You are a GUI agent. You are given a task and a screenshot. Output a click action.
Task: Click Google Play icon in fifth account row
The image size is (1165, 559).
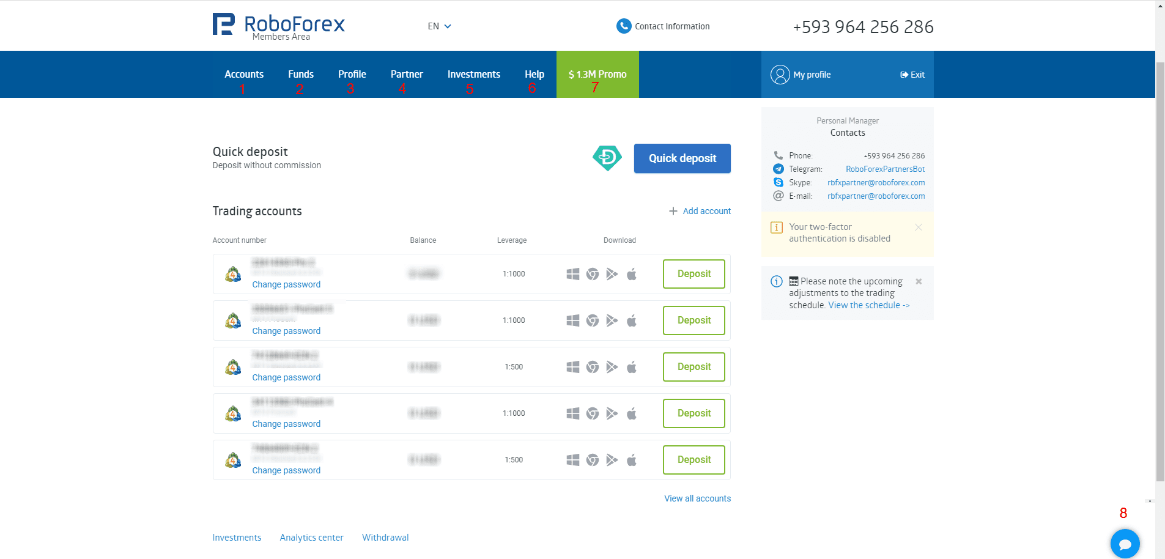tap(612, 460)
